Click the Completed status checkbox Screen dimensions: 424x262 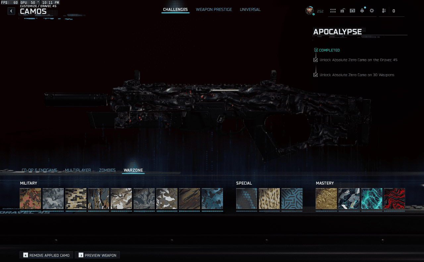coord(316,50)
